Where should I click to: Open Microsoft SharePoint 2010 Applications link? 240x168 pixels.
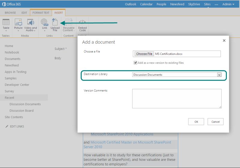tap(122, 134)
